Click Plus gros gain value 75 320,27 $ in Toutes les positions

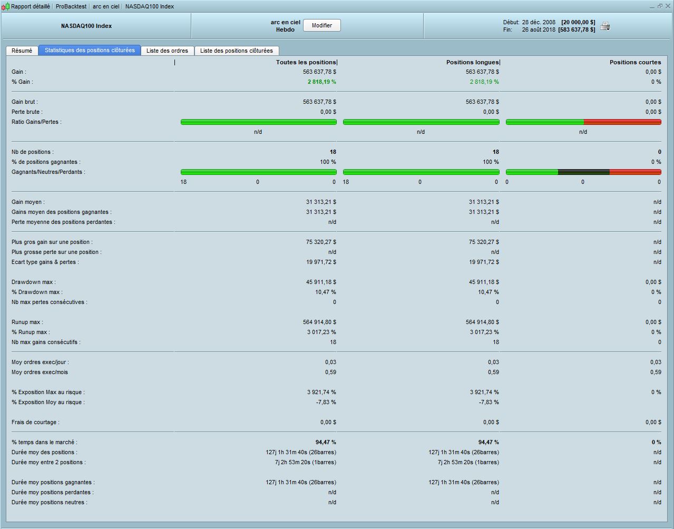point(321,242)
